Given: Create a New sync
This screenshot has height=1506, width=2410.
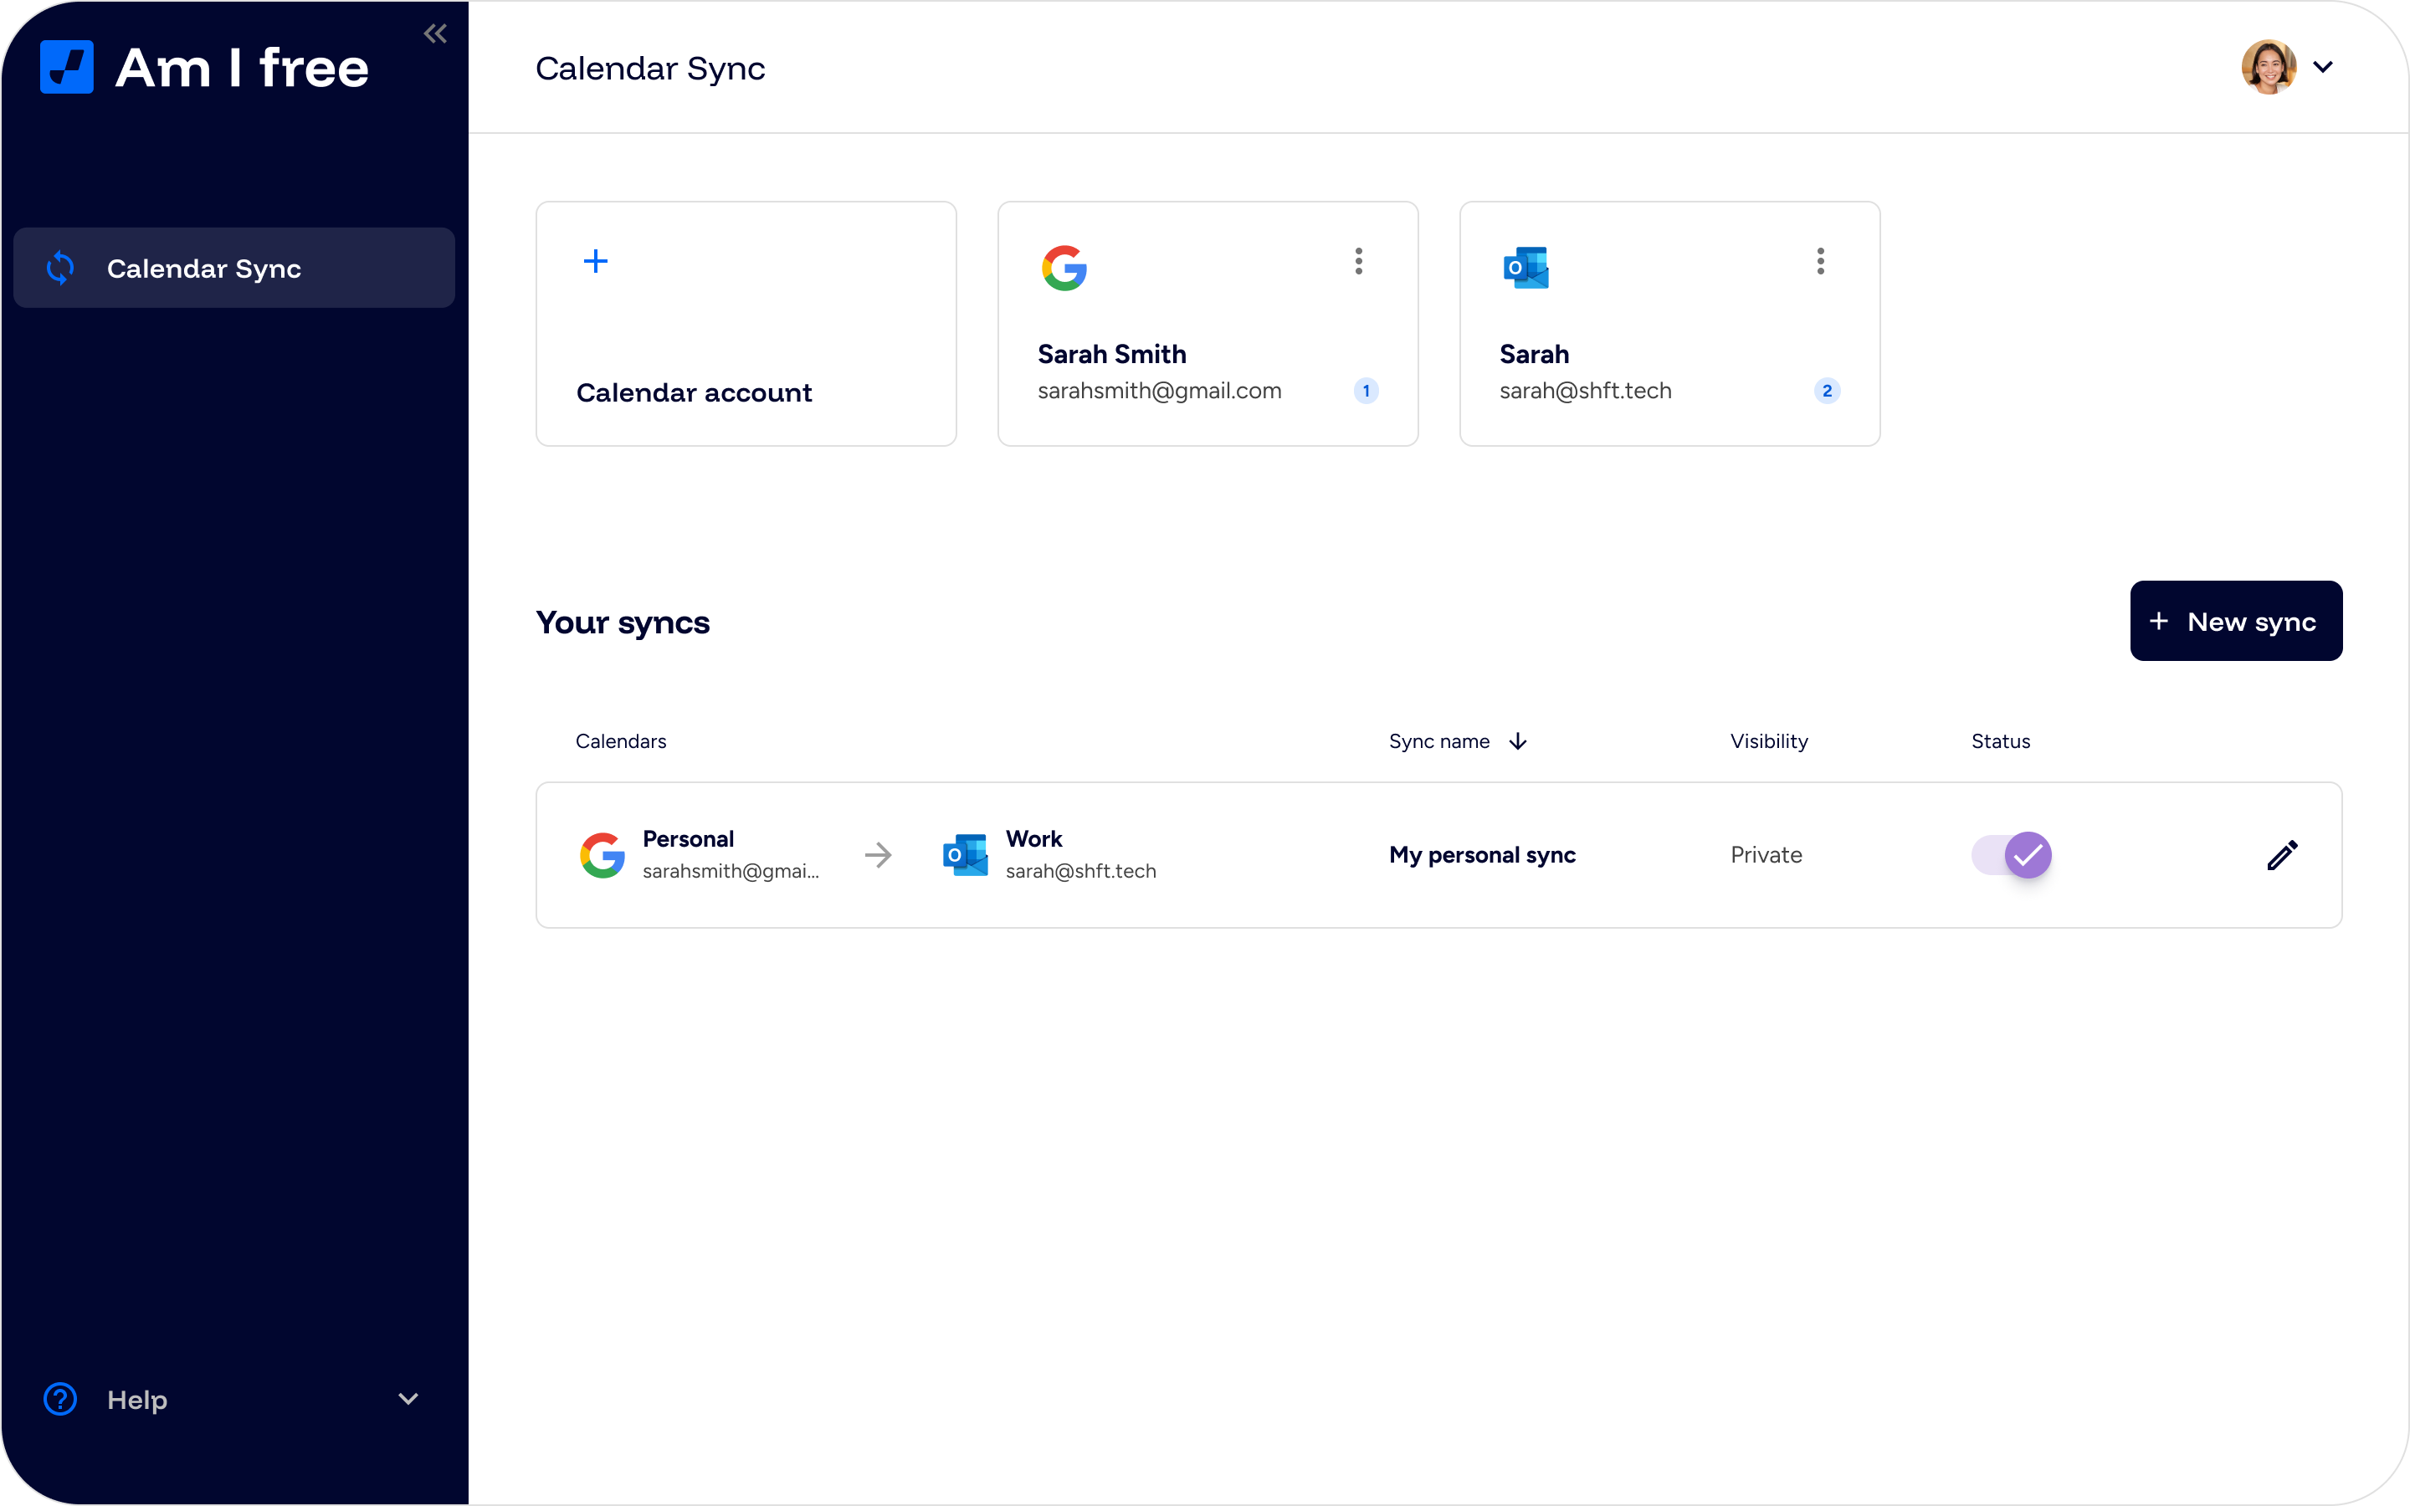Looking at the screenshot, I should tap(2236, 621).
